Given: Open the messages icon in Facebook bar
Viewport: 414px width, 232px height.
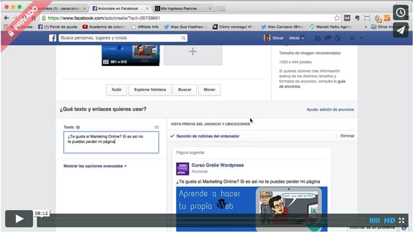Looking at the screenshot, I should (x=328, y=38).
